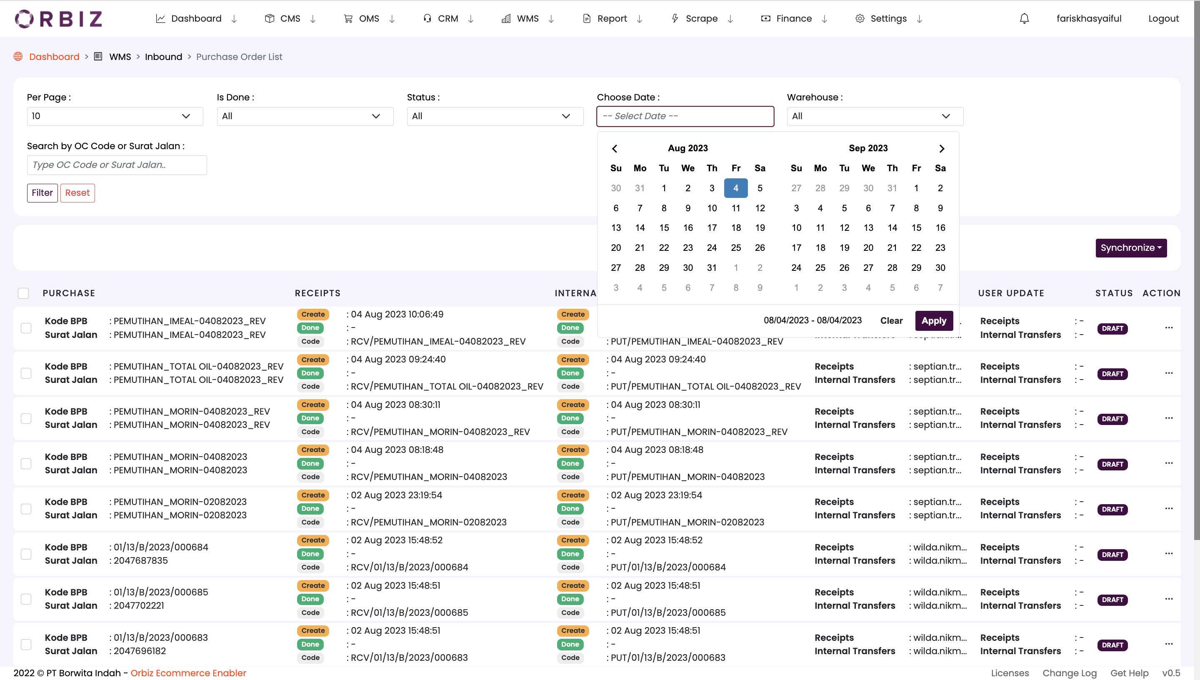The height and width of the screenshot is (680, 1200).
Task: Open the Per Page dropdown
Action: click(x=115, y=116)
